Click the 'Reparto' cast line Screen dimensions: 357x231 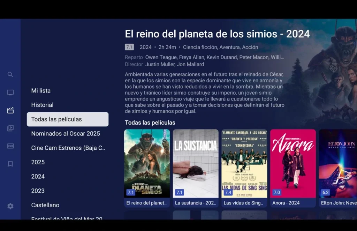204,58
